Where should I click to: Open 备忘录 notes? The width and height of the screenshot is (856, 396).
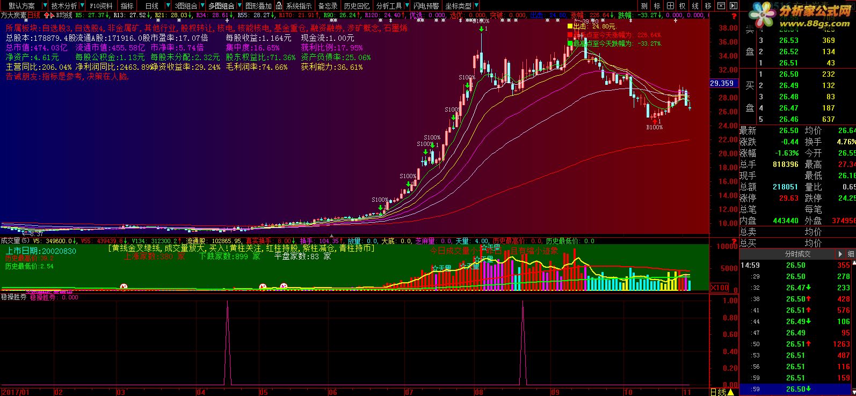click(328, 6)
